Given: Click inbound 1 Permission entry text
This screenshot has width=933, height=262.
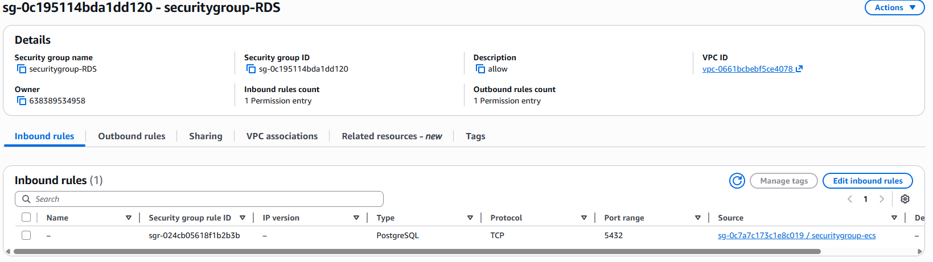Looking at the screenshot, I should tap(278, 101).
